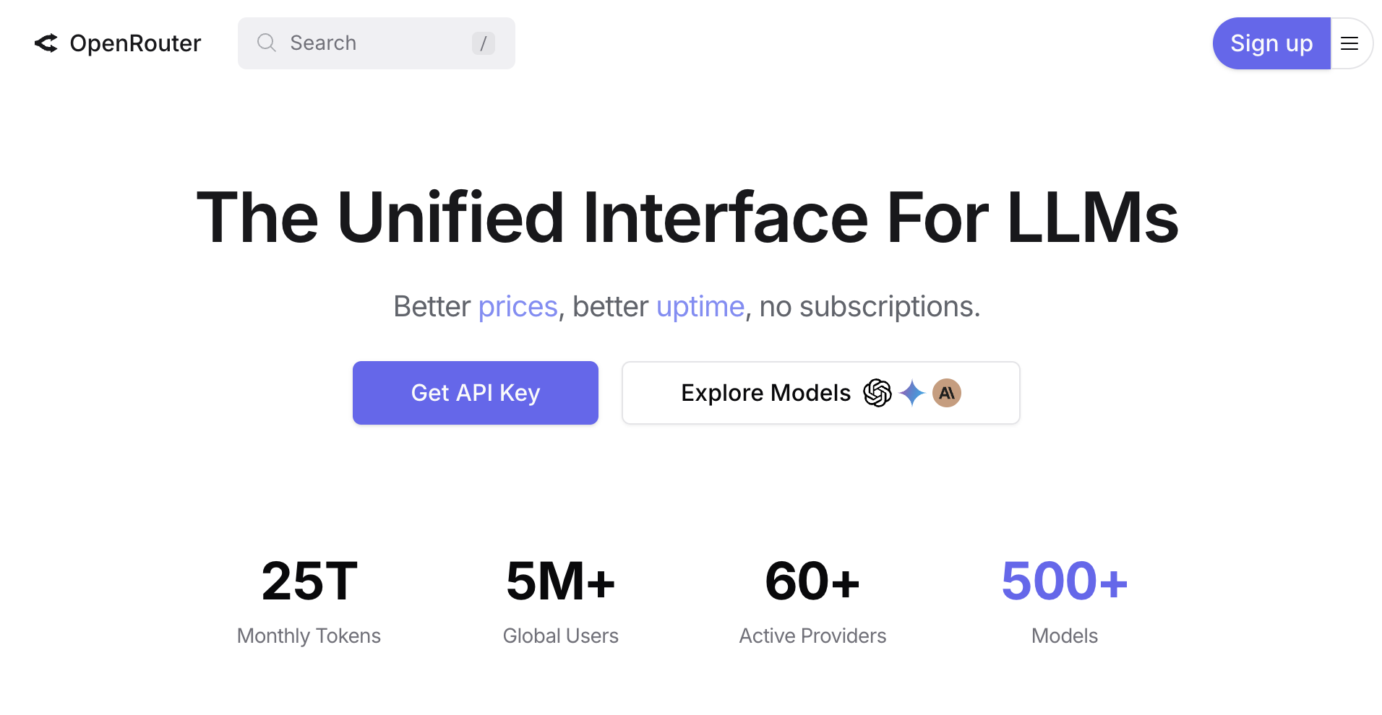Click the "Models" label under 500+
Viewport: 1382px width, 715px height.
(x=1064, y=636)
